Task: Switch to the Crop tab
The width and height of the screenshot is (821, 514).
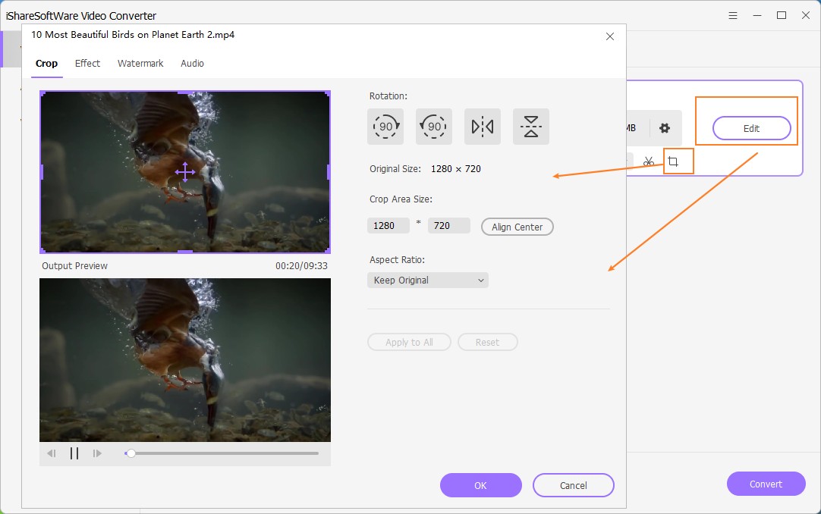Action: pyautogui.click(x=46, y=64)
